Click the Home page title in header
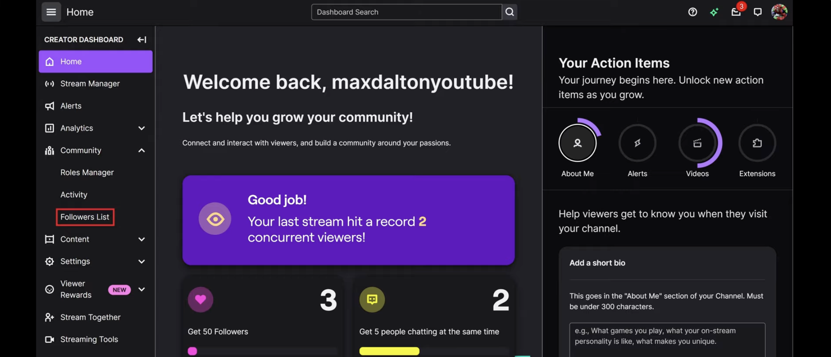 coord(80,12)
